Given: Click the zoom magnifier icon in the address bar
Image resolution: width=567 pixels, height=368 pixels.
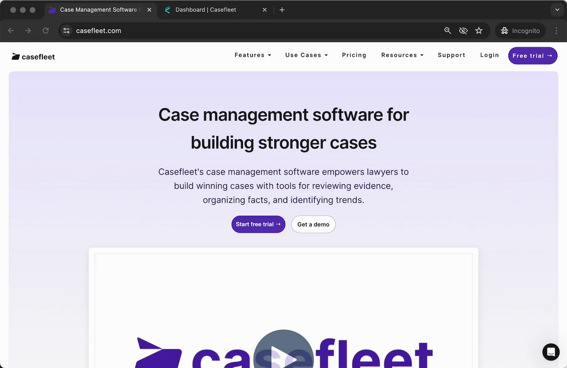Looking at the screenshot, I should click(x=447, y=31).
